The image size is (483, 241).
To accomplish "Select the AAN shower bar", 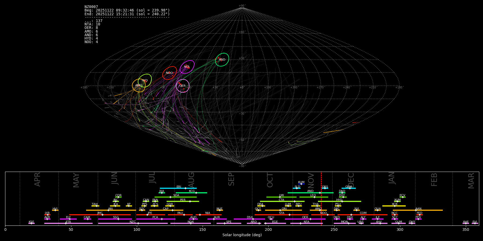I will pos(418,210).
